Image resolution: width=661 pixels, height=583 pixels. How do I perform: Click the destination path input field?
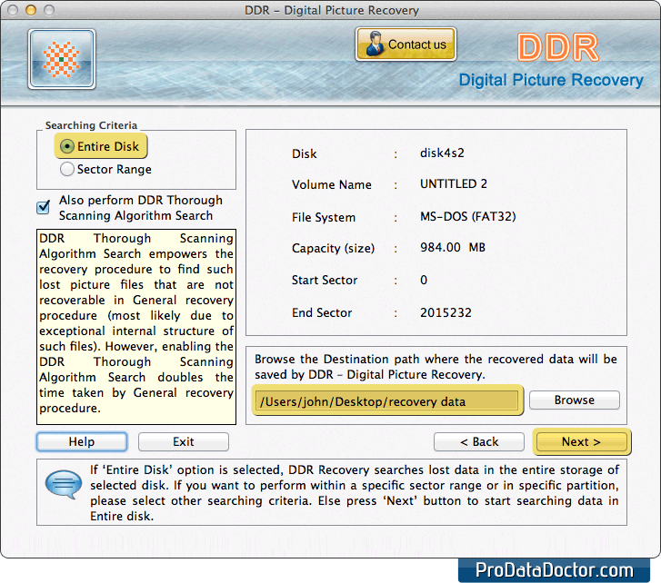(387, 400)
